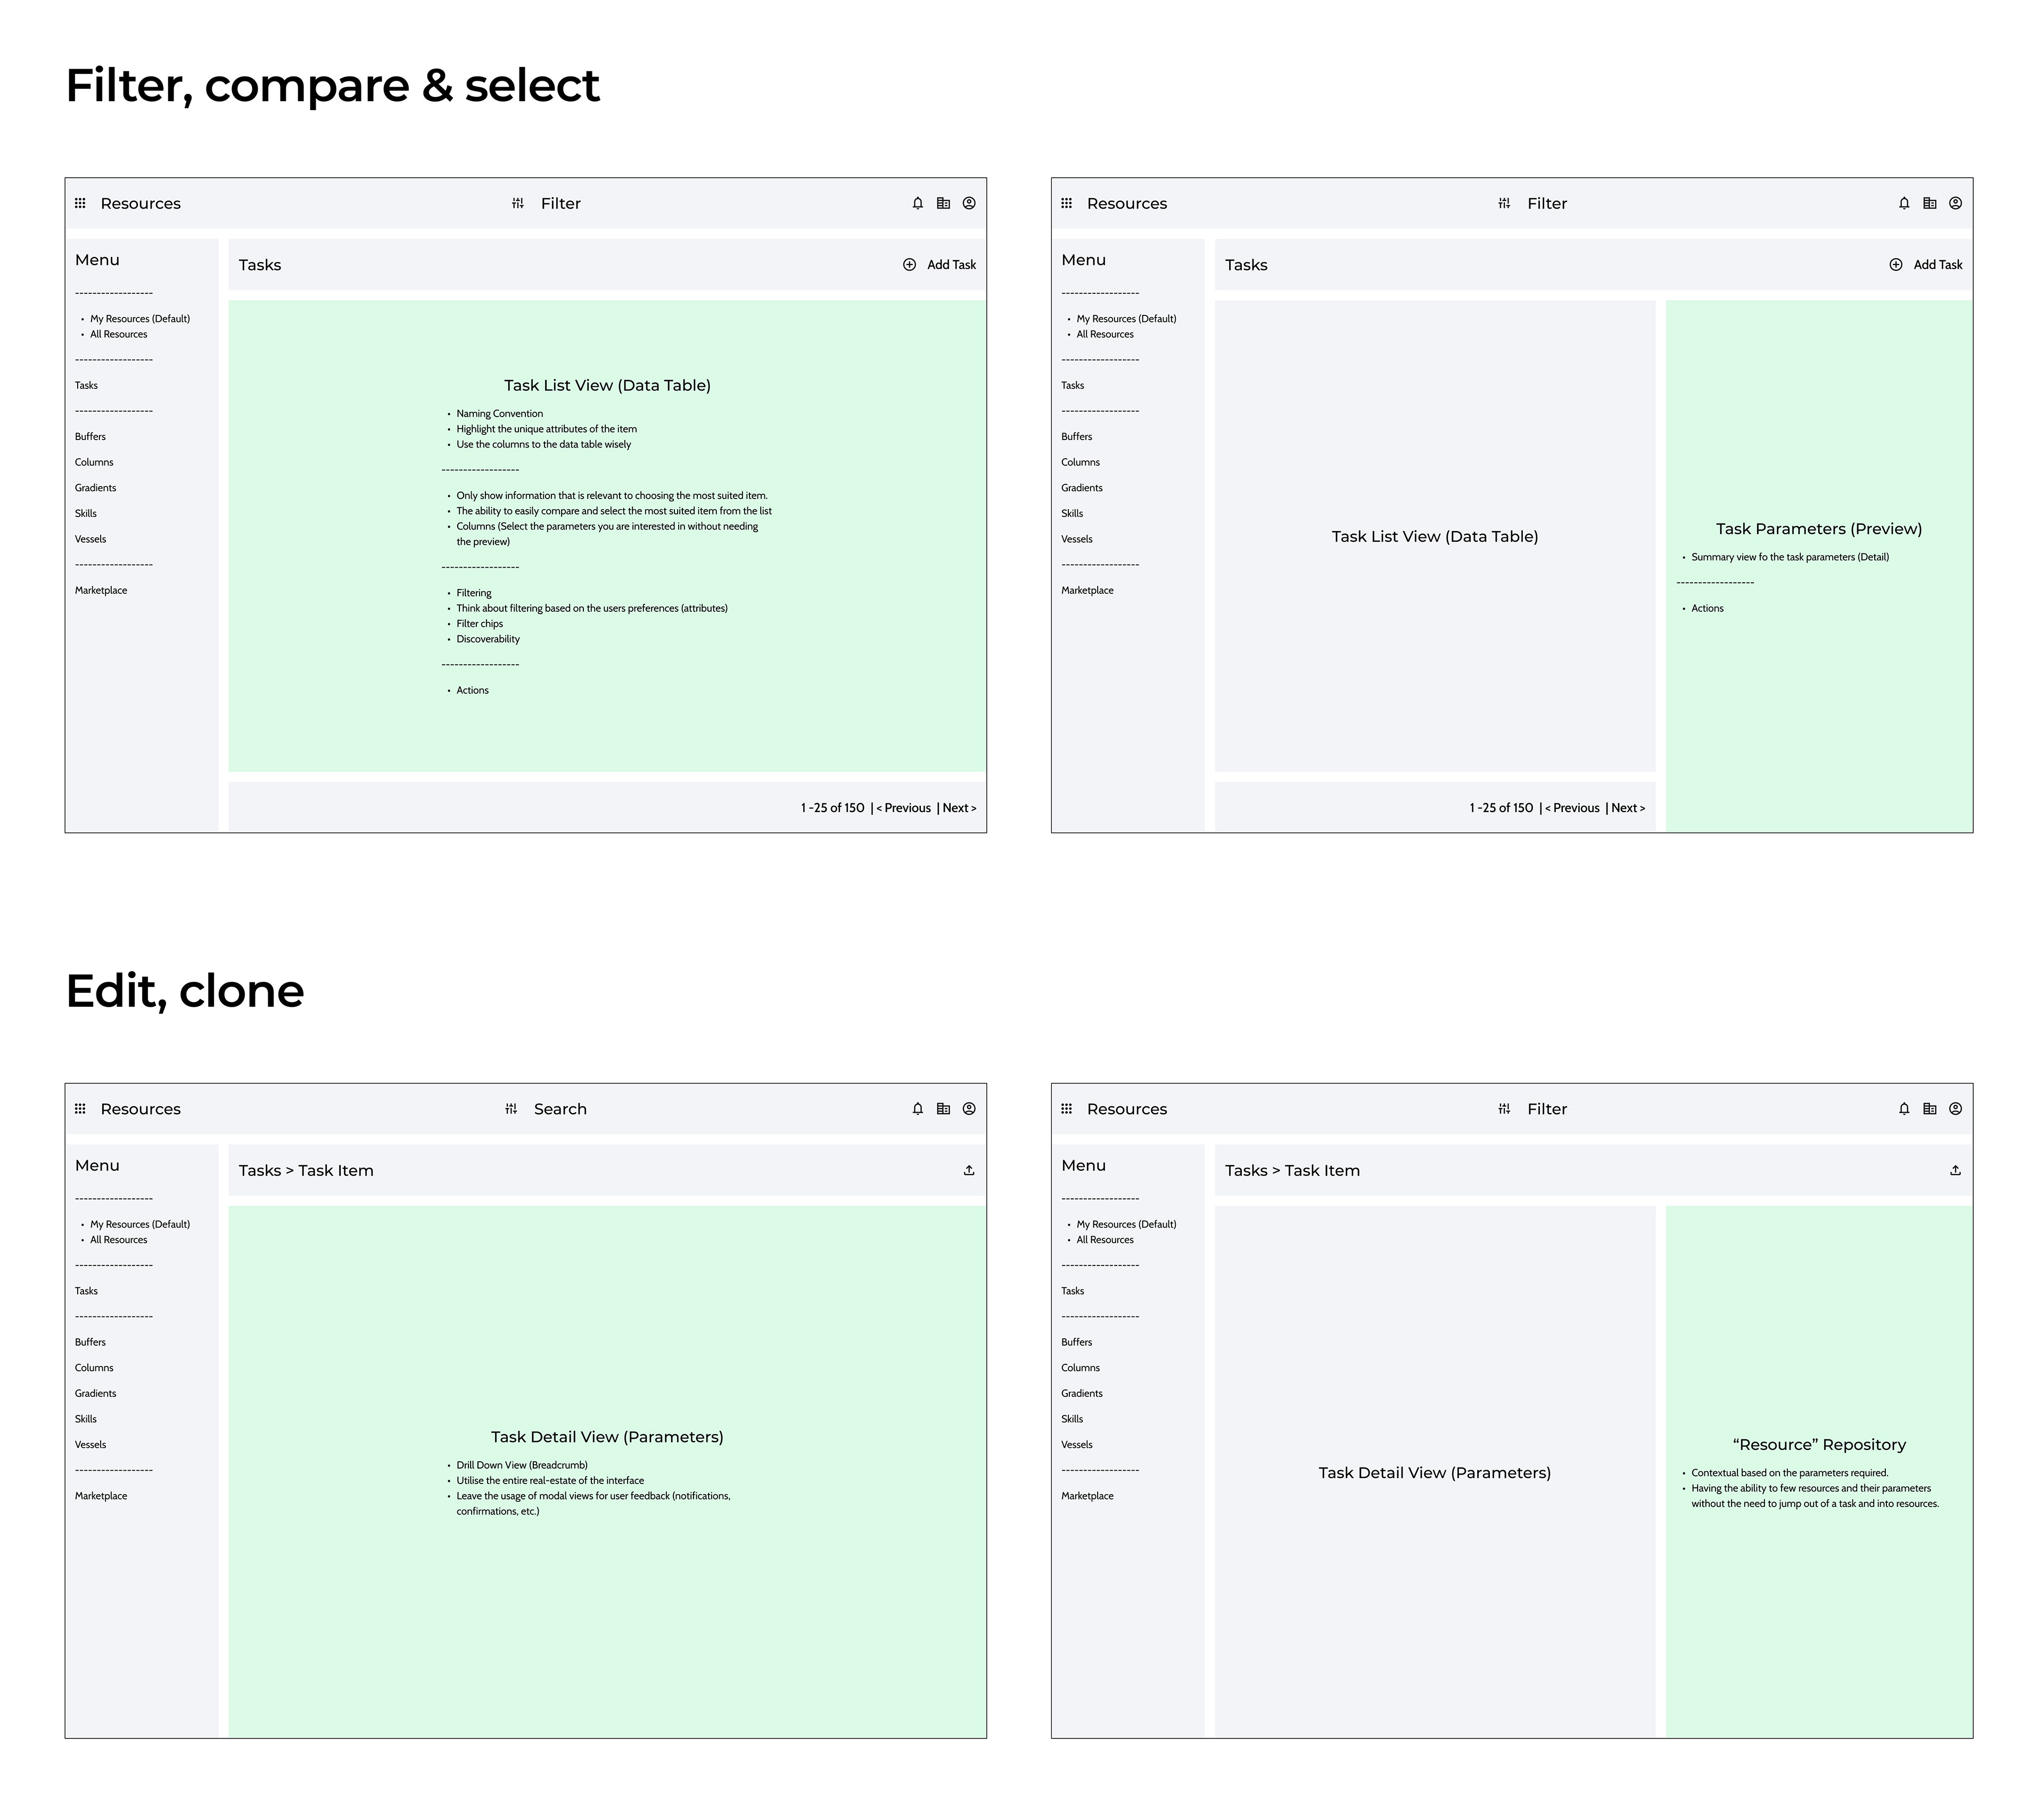Image resolution: width=2044 pixels, height=1806 pixels.
Task: Click the upload icon in the Search-header wireframe
Action: click(969, 1170)
